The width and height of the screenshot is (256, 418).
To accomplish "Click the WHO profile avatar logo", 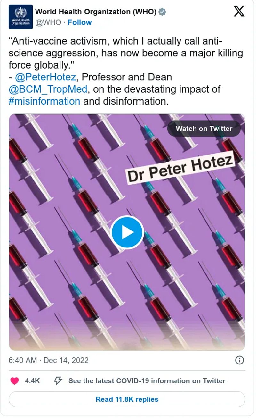I will 21,17.
